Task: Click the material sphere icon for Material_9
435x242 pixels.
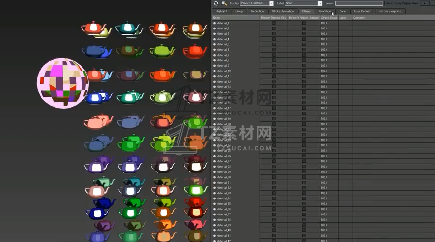Action: pyautogui.click(x=215, y=66)
